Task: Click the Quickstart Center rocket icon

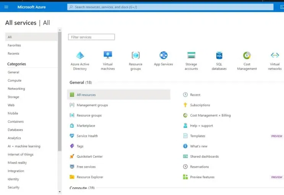Action: 72,156
